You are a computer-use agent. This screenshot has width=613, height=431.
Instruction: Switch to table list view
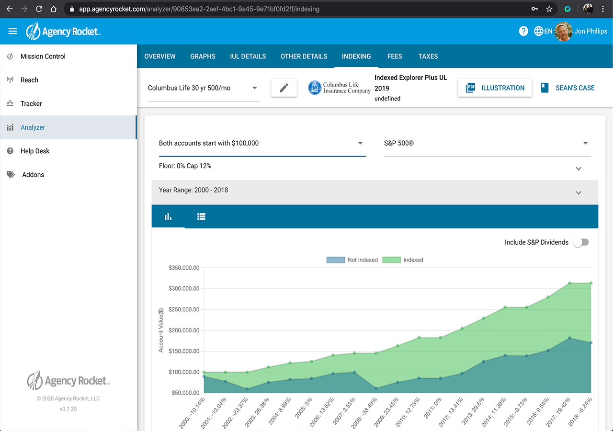pos(201,216)
